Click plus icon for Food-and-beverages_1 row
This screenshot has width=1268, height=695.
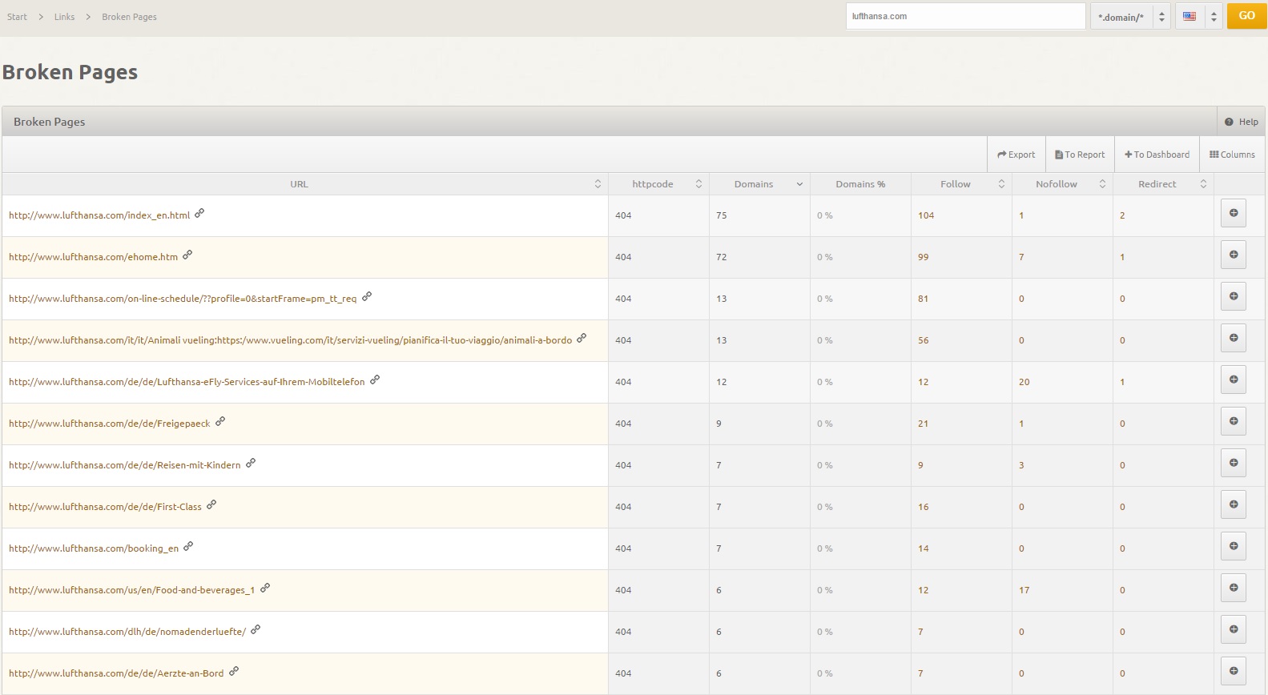[1234, 588]
